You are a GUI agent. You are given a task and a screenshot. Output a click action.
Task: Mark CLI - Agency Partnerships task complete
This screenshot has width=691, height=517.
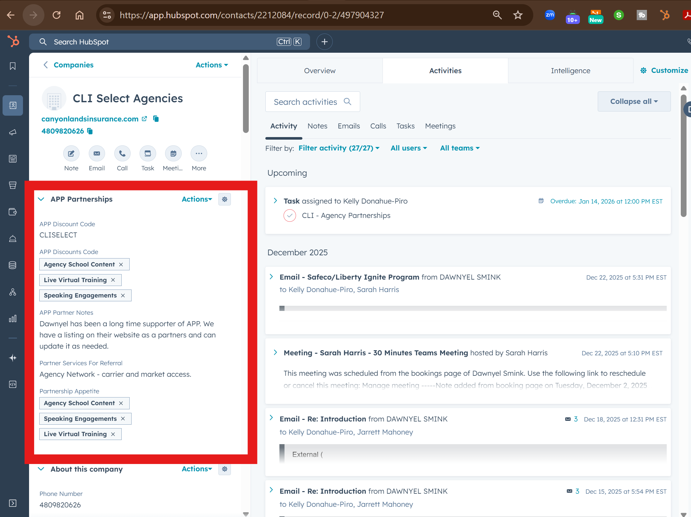[x=290, y=216]
